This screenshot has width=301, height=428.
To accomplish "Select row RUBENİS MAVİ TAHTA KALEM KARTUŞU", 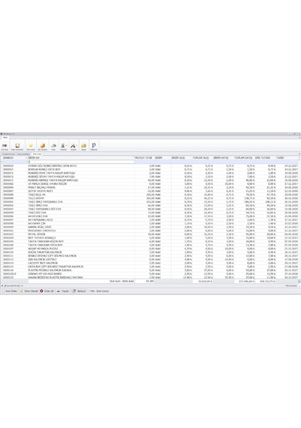I will pyautogui.click(x=150, y=173).
